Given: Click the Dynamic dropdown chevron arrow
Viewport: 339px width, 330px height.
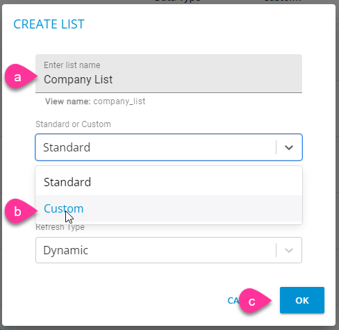Looking at the screenshot, I should tap(289, 250).
